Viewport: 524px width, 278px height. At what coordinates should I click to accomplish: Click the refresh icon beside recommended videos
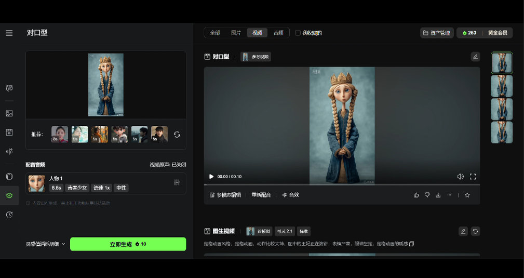[177, 135]
